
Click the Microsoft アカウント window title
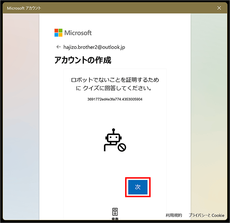pyautogui.click(x=24, y=8)
